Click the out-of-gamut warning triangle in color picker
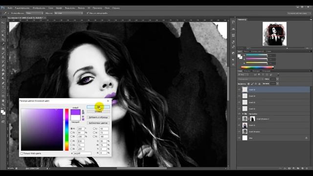 83,110
